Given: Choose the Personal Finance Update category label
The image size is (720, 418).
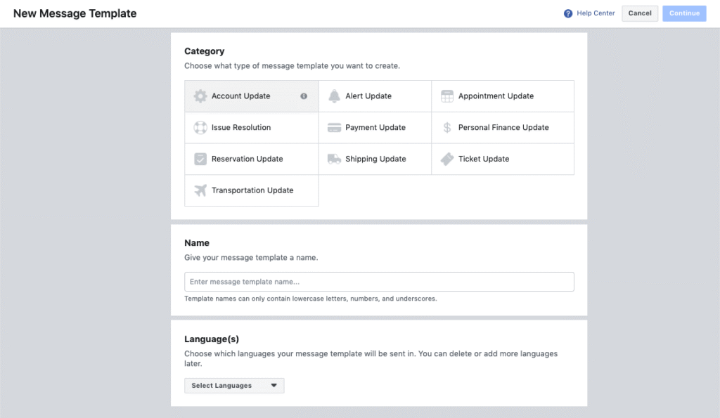Looking at the screenshot, I should click(x=503, y=128).
